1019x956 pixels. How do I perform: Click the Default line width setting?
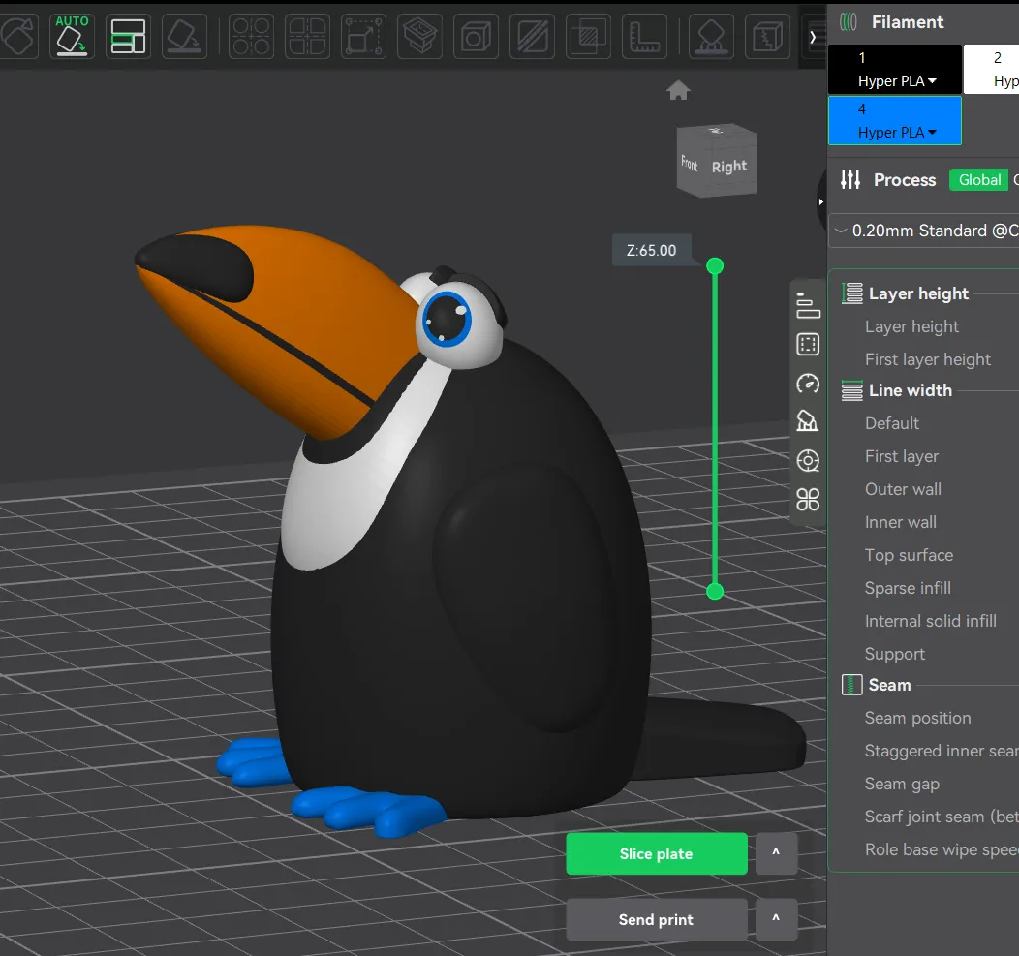pos(891,423)
